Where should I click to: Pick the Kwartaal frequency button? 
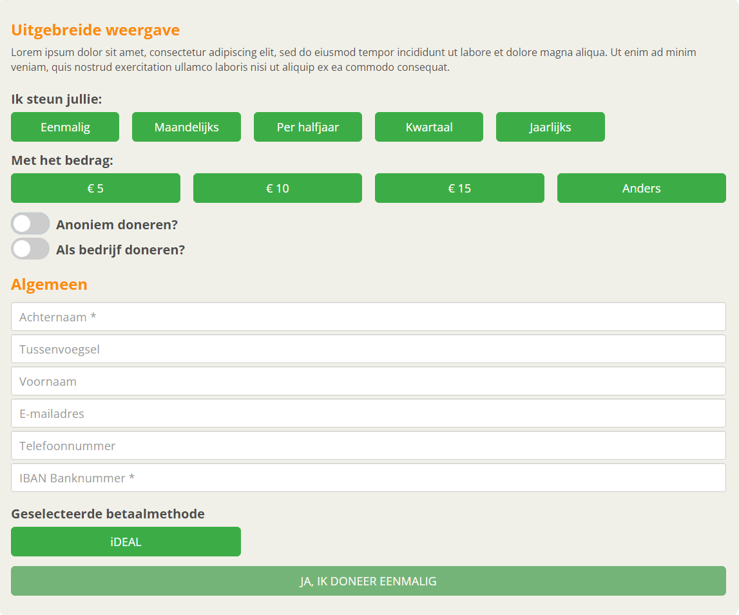[x=428, y=127]
